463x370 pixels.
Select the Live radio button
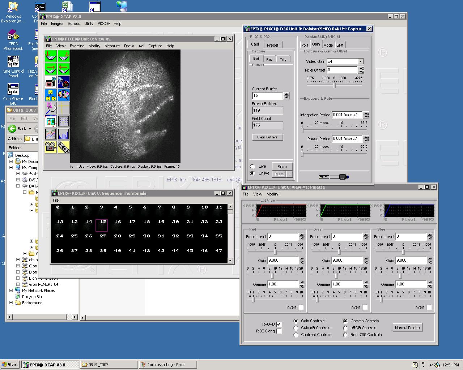click(x=252, y=167)
